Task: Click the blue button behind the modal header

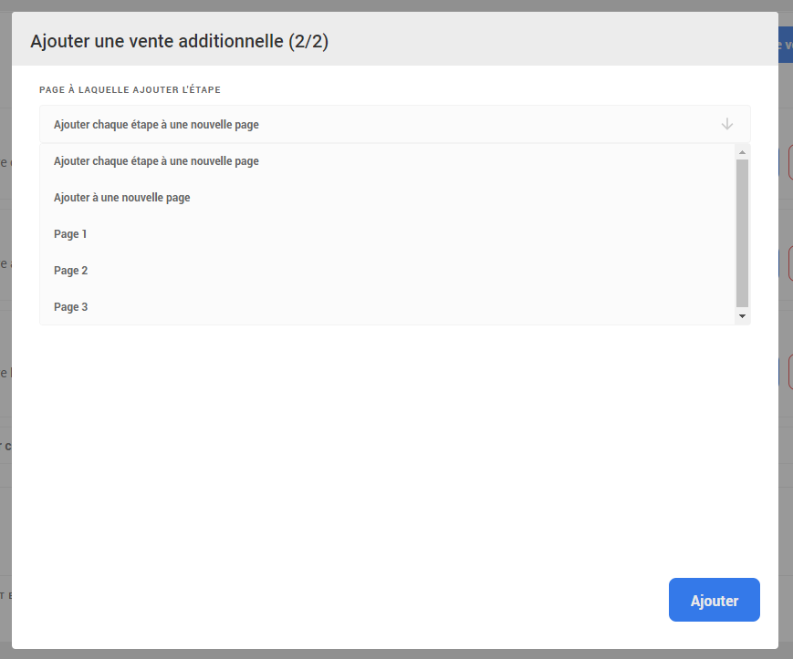Action: [x=786, y=45]
